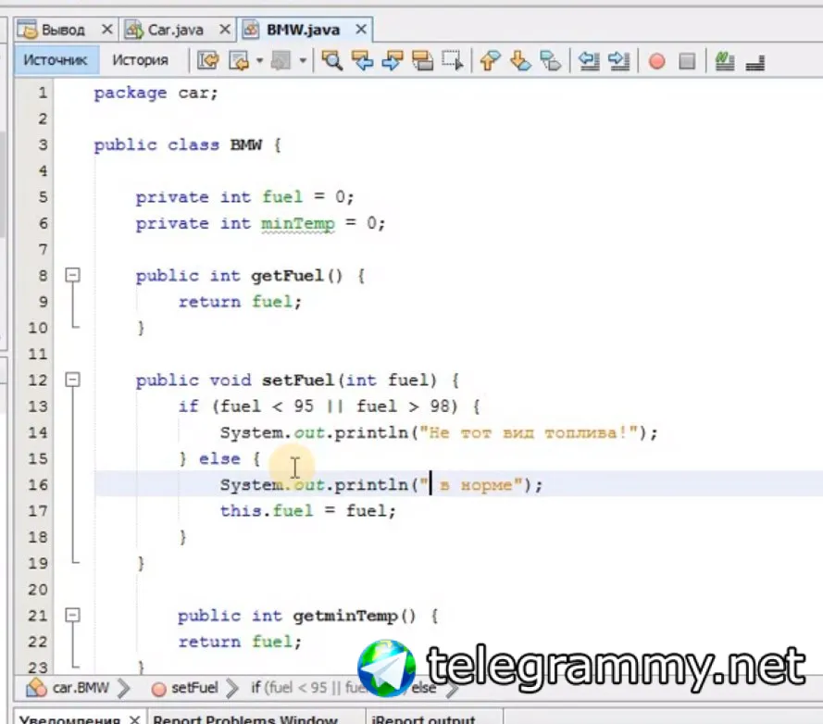Click the class name BMW in line 3
Viewport: 823px width, 724px height.
click(x=245, y=145)
